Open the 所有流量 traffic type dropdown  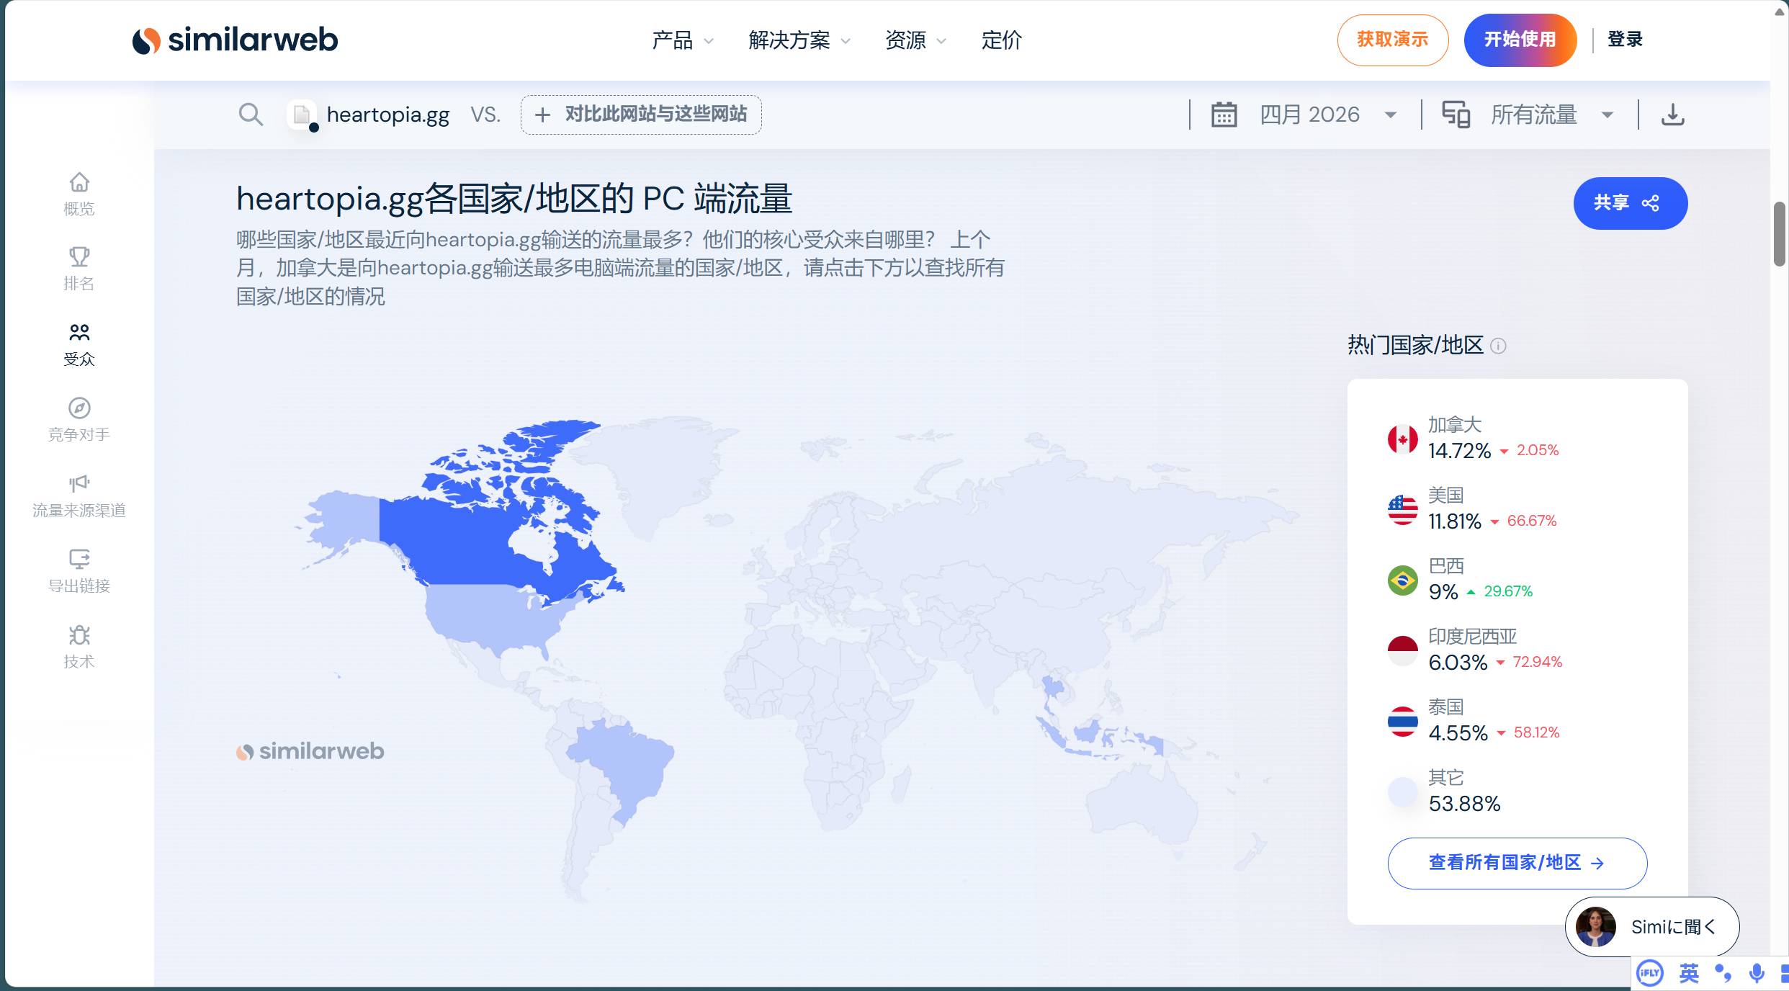(1552, 115)
